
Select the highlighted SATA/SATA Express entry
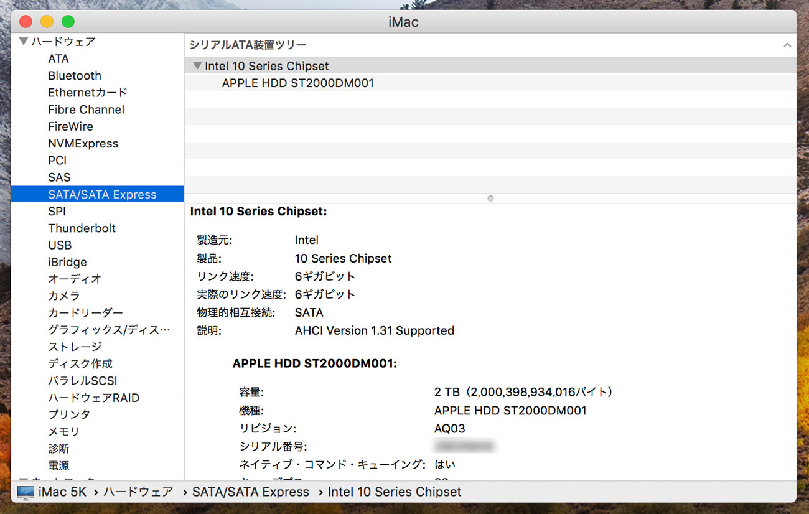click(97, 194)
